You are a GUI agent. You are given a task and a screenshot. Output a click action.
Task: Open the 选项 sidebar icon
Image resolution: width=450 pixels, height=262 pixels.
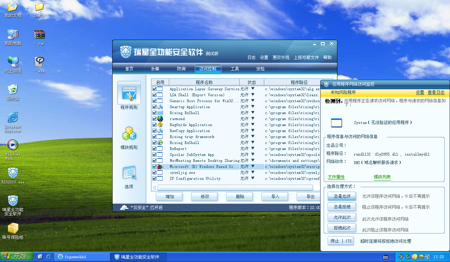129,173
